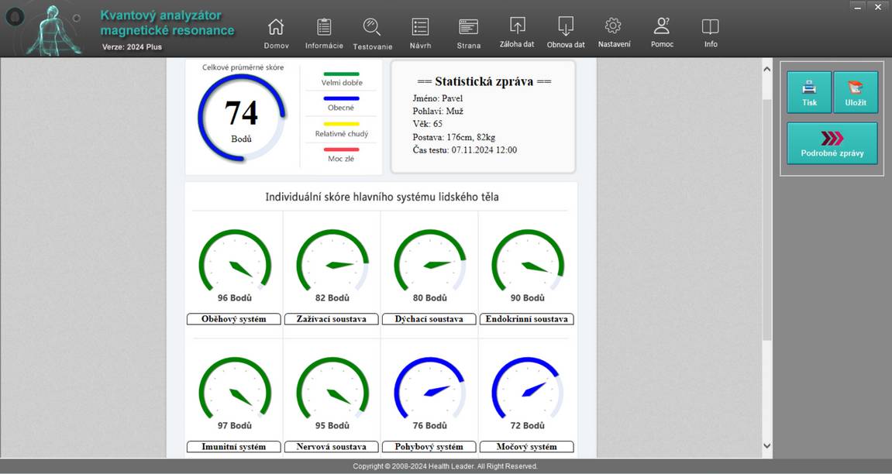Click the 76 Bodů blue gauge
The width and height of the screenshot is (892, 474).
[429, 393]
